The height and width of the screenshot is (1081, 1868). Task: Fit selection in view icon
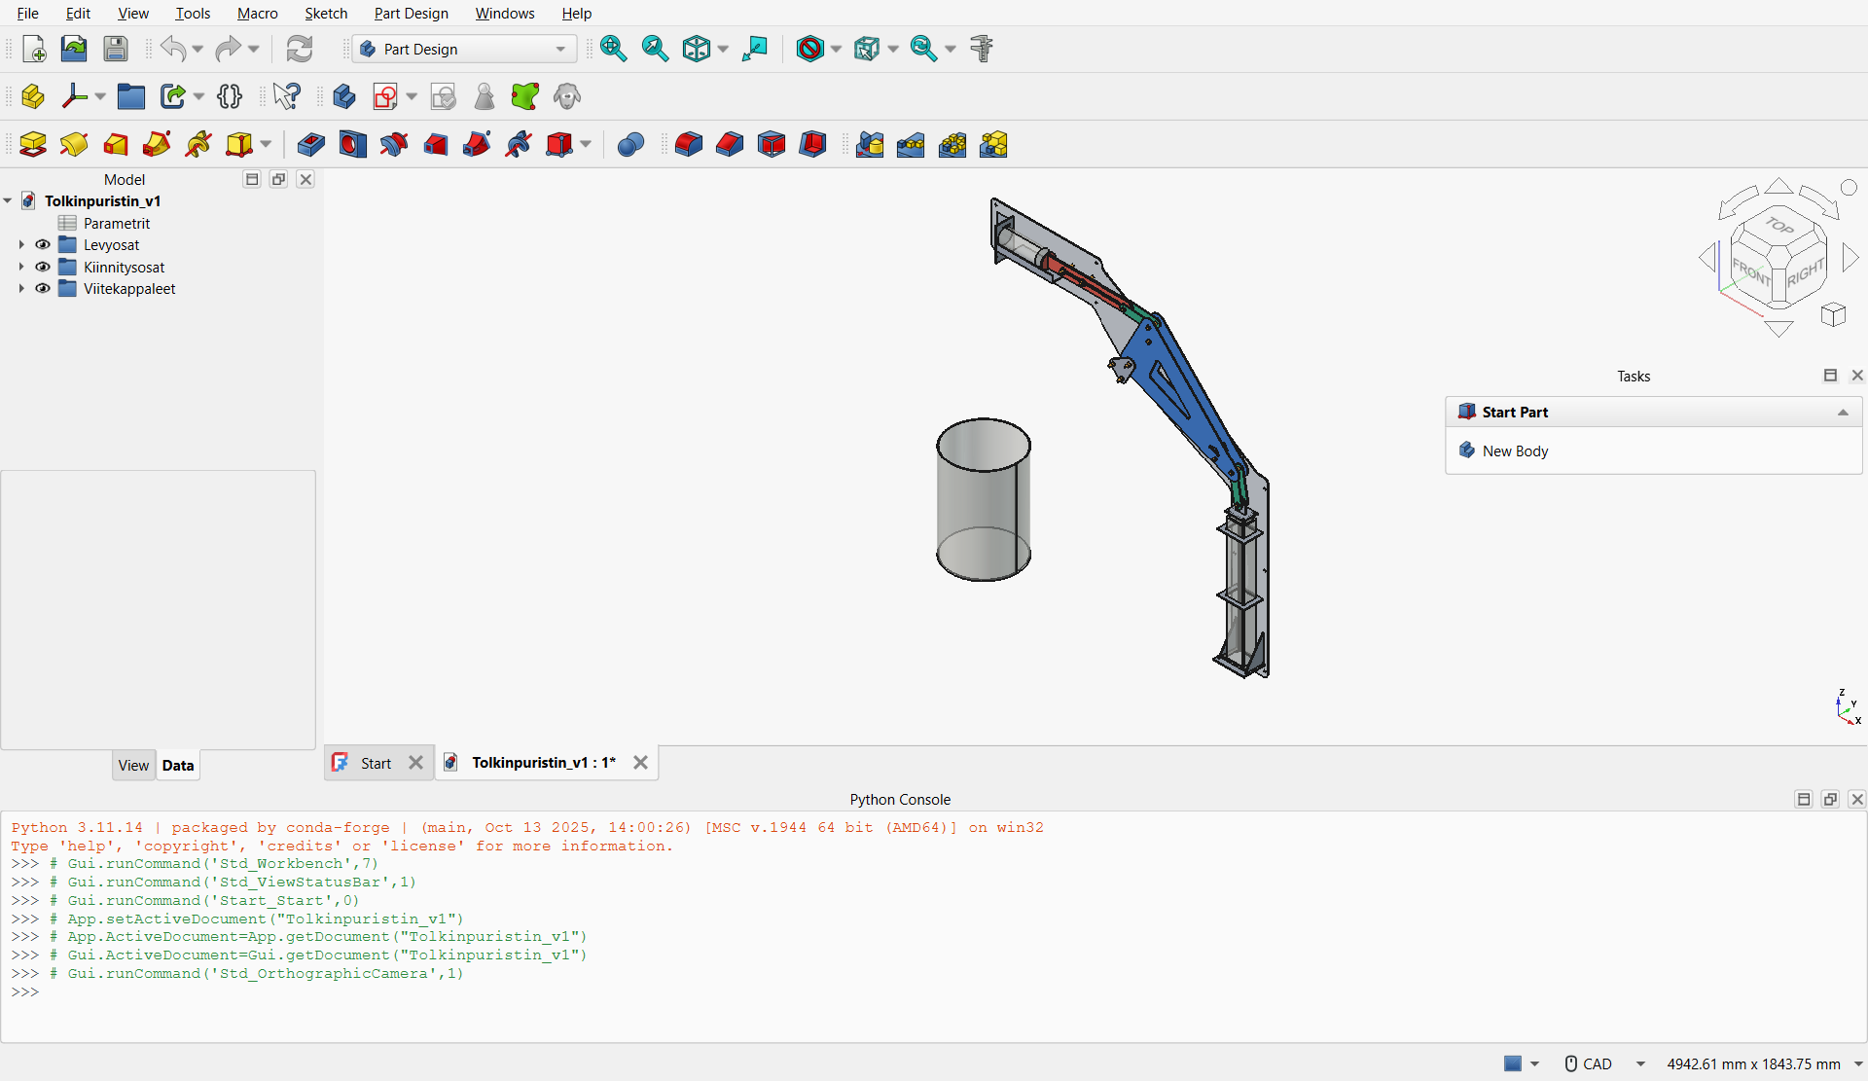pos(656,49)
